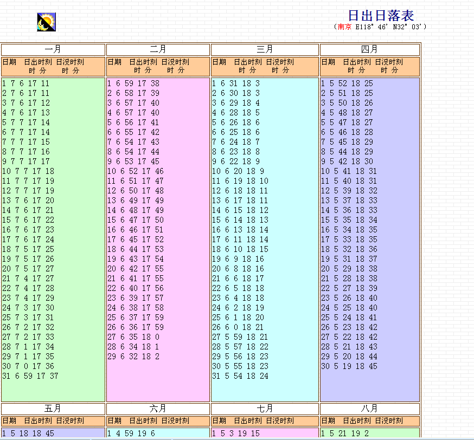Click April row '22 5 27 18 39'

tap(349, 288)
